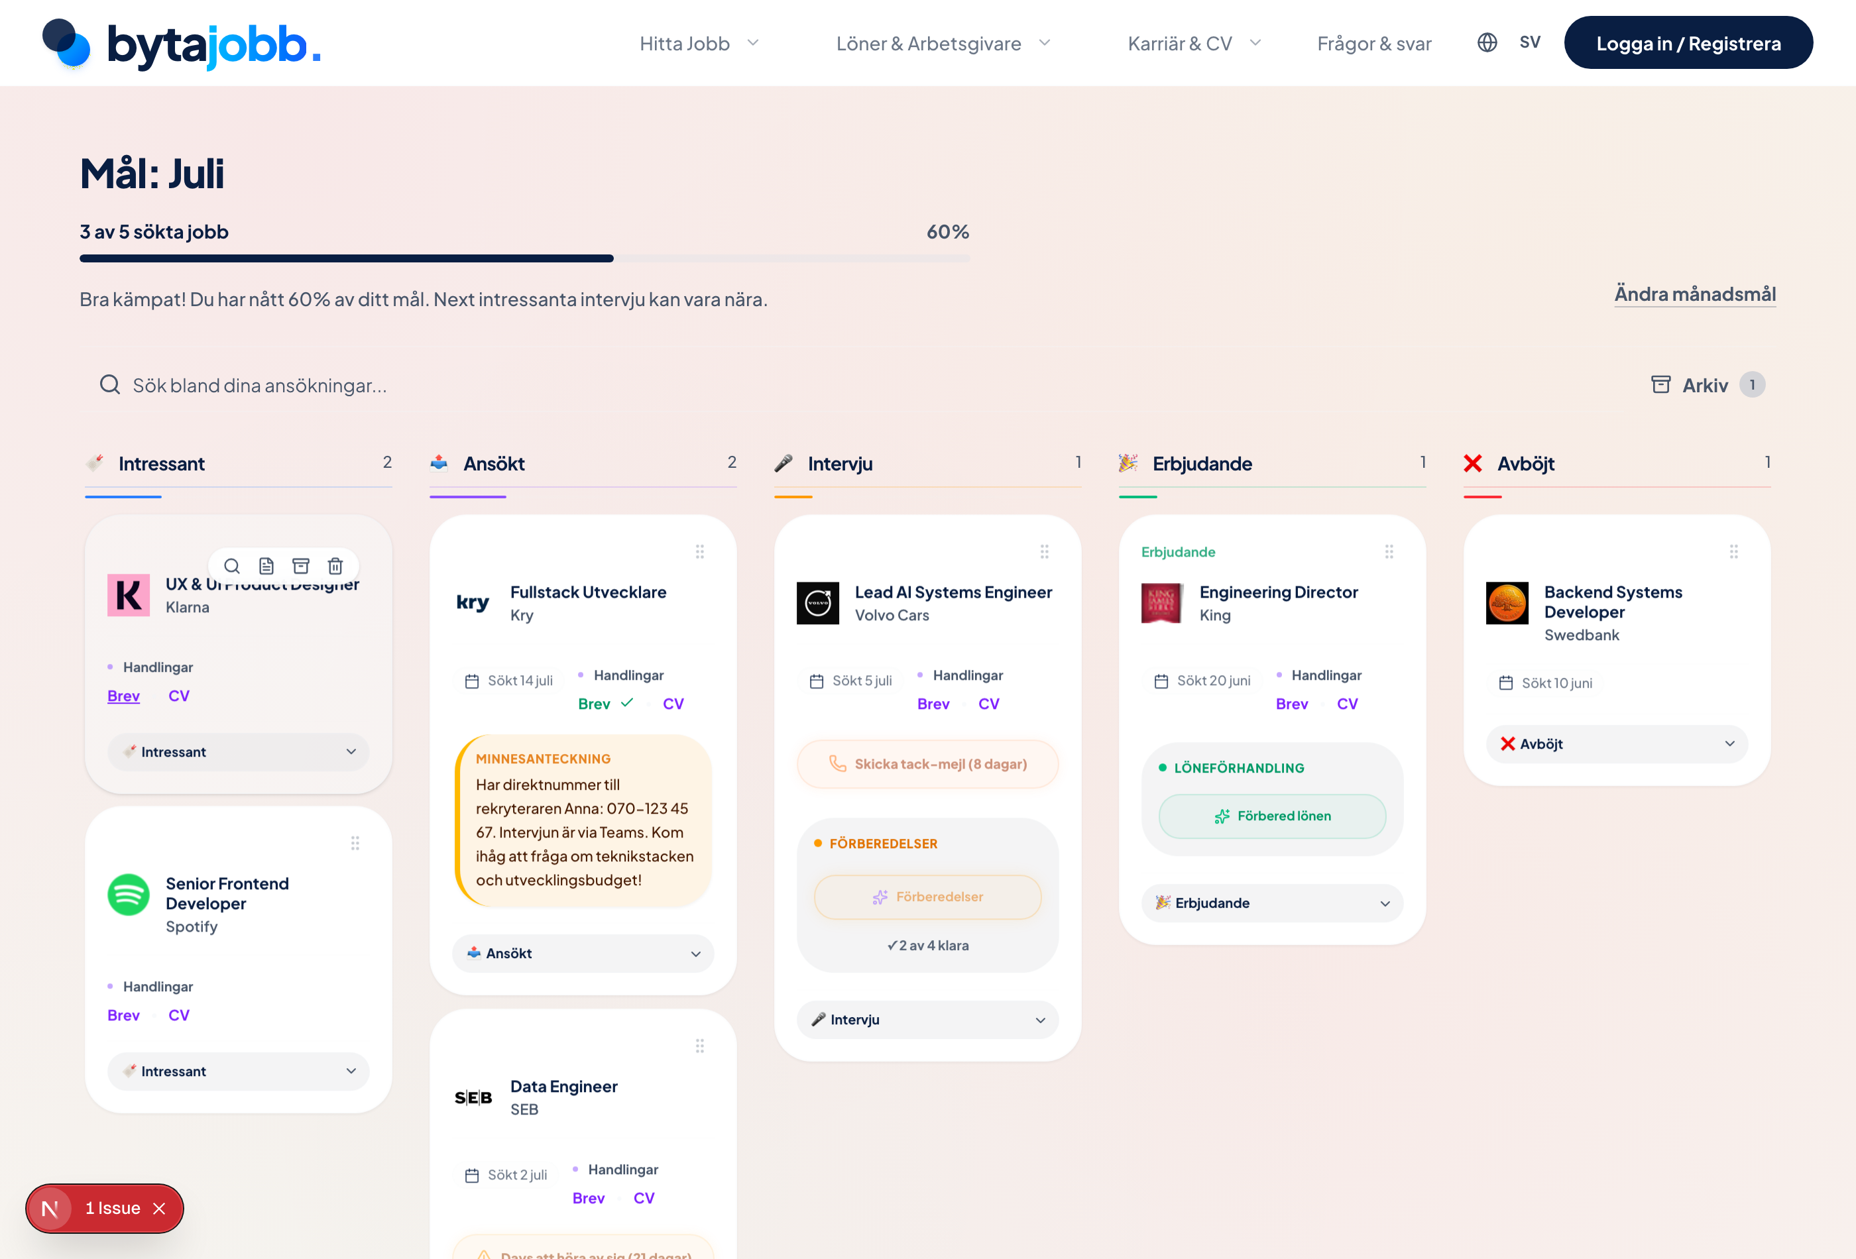
Task: Click the Skicka tack-mejl (8 dagar) button
Action: [x=927, y=764]
